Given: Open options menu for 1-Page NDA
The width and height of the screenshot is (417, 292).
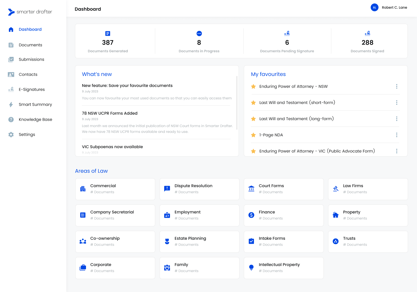Looking at the screenshot, I should [396, 135].
